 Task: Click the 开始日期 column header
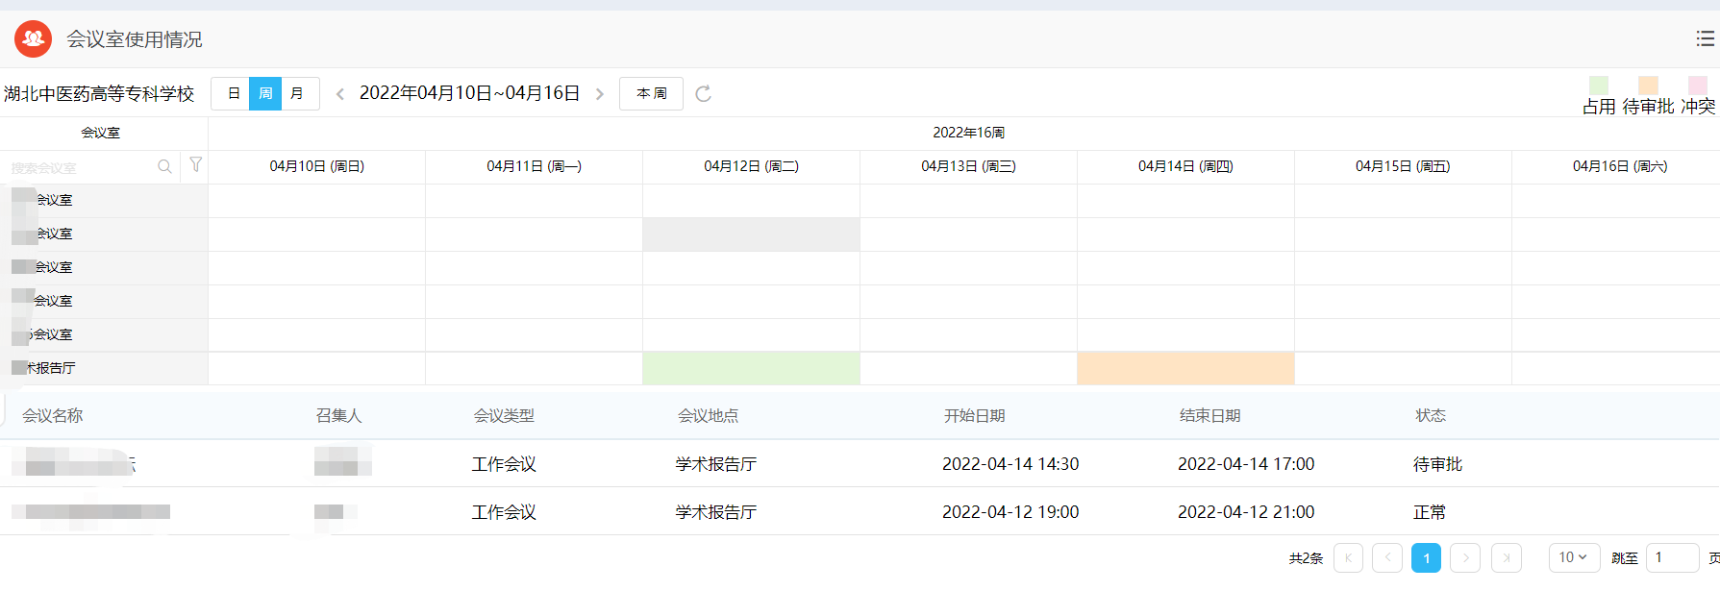tap(974, 415)
